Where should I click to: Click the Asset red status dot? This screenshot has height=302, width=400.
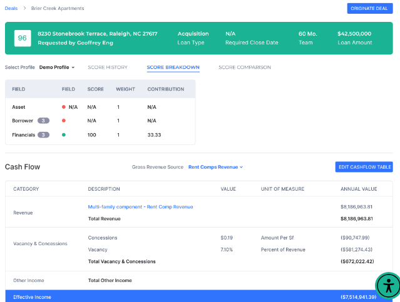(64, 107)
